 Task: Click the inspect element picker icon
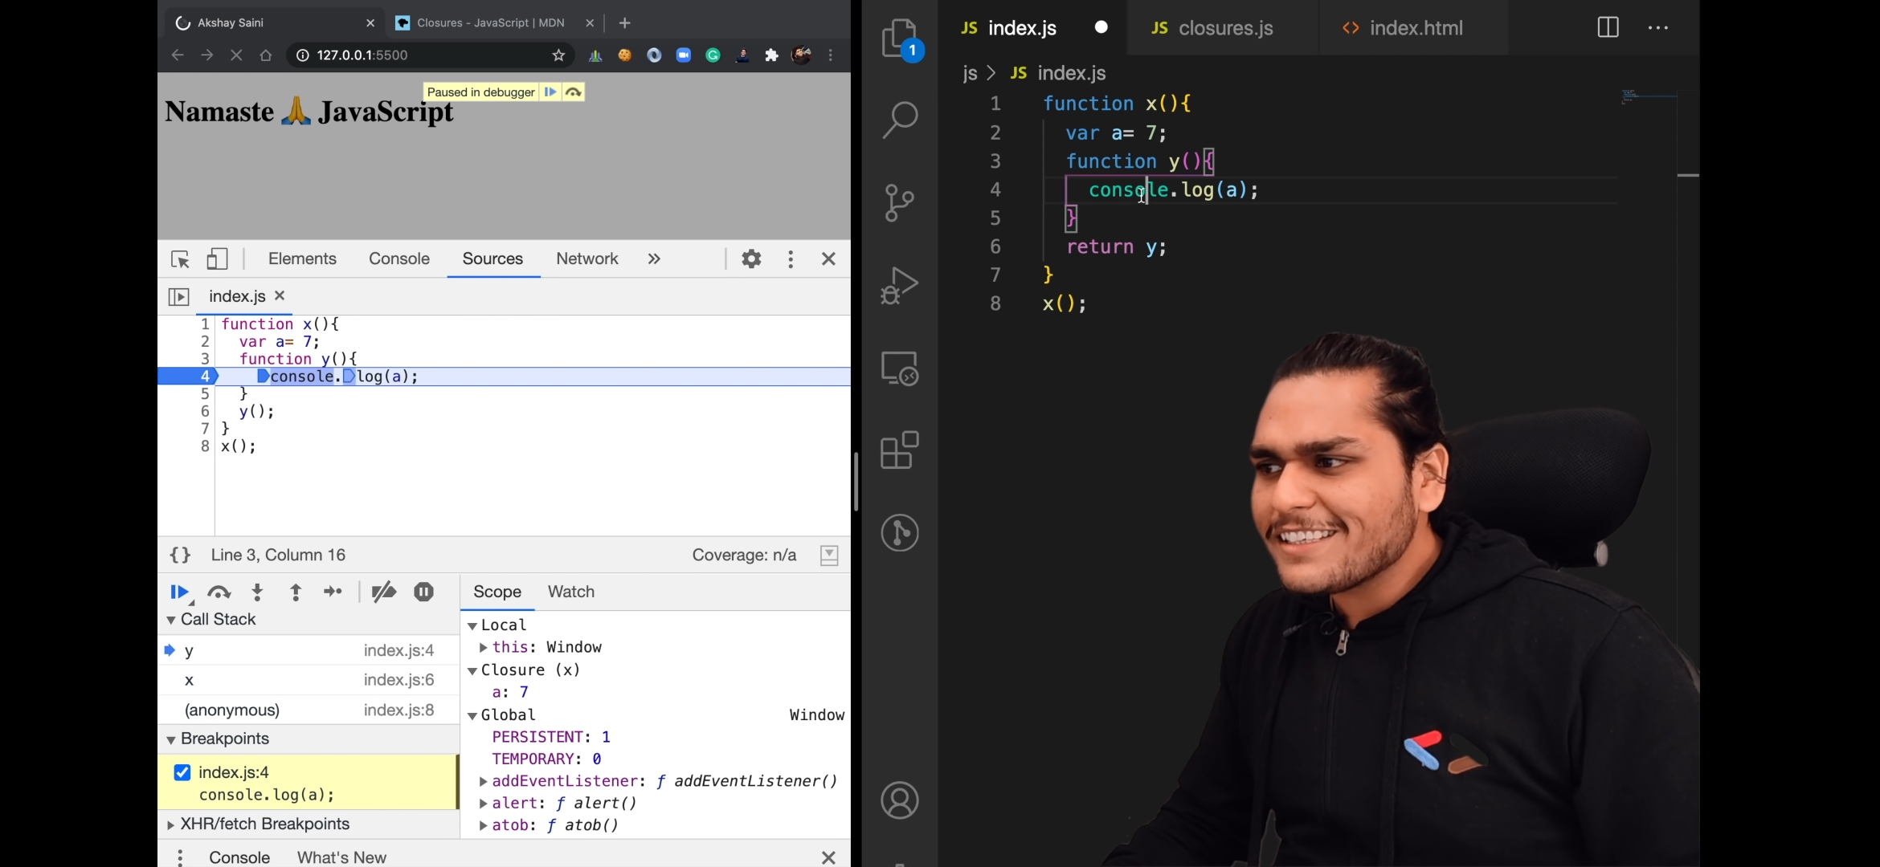180,259
